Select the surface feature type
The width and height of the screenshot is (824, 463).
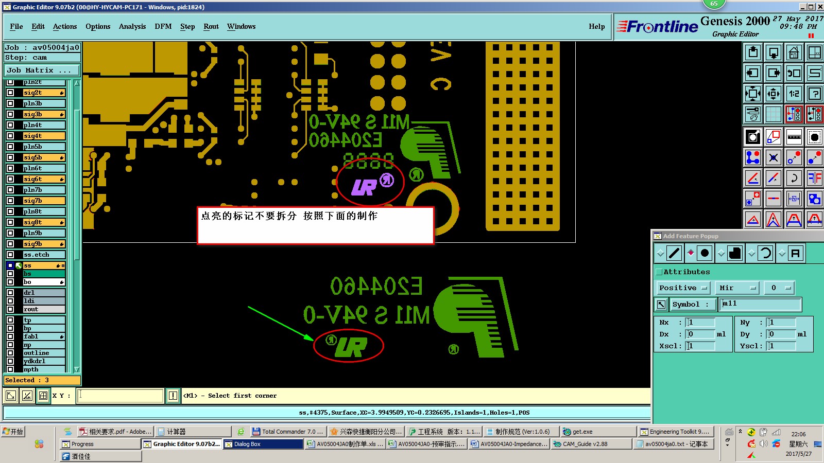tap(735, 253)
